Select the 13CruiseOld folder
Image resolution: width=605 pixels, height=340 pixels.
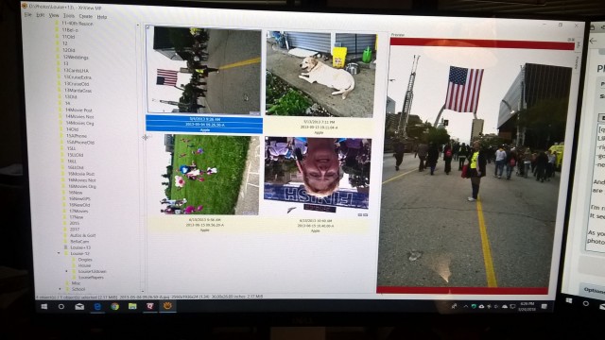click(x=77, y=84)
